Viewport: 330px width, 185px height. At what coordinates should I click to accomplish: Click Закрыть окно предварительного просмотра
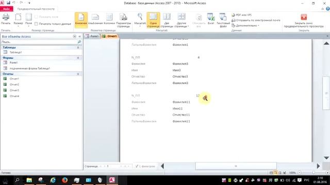tap(304, 21)
